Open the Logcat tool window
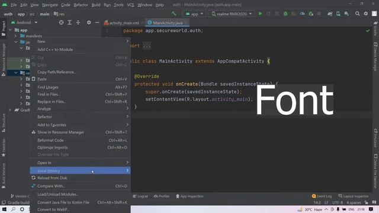This screenshot has height=213, width=379. [140, 196]
